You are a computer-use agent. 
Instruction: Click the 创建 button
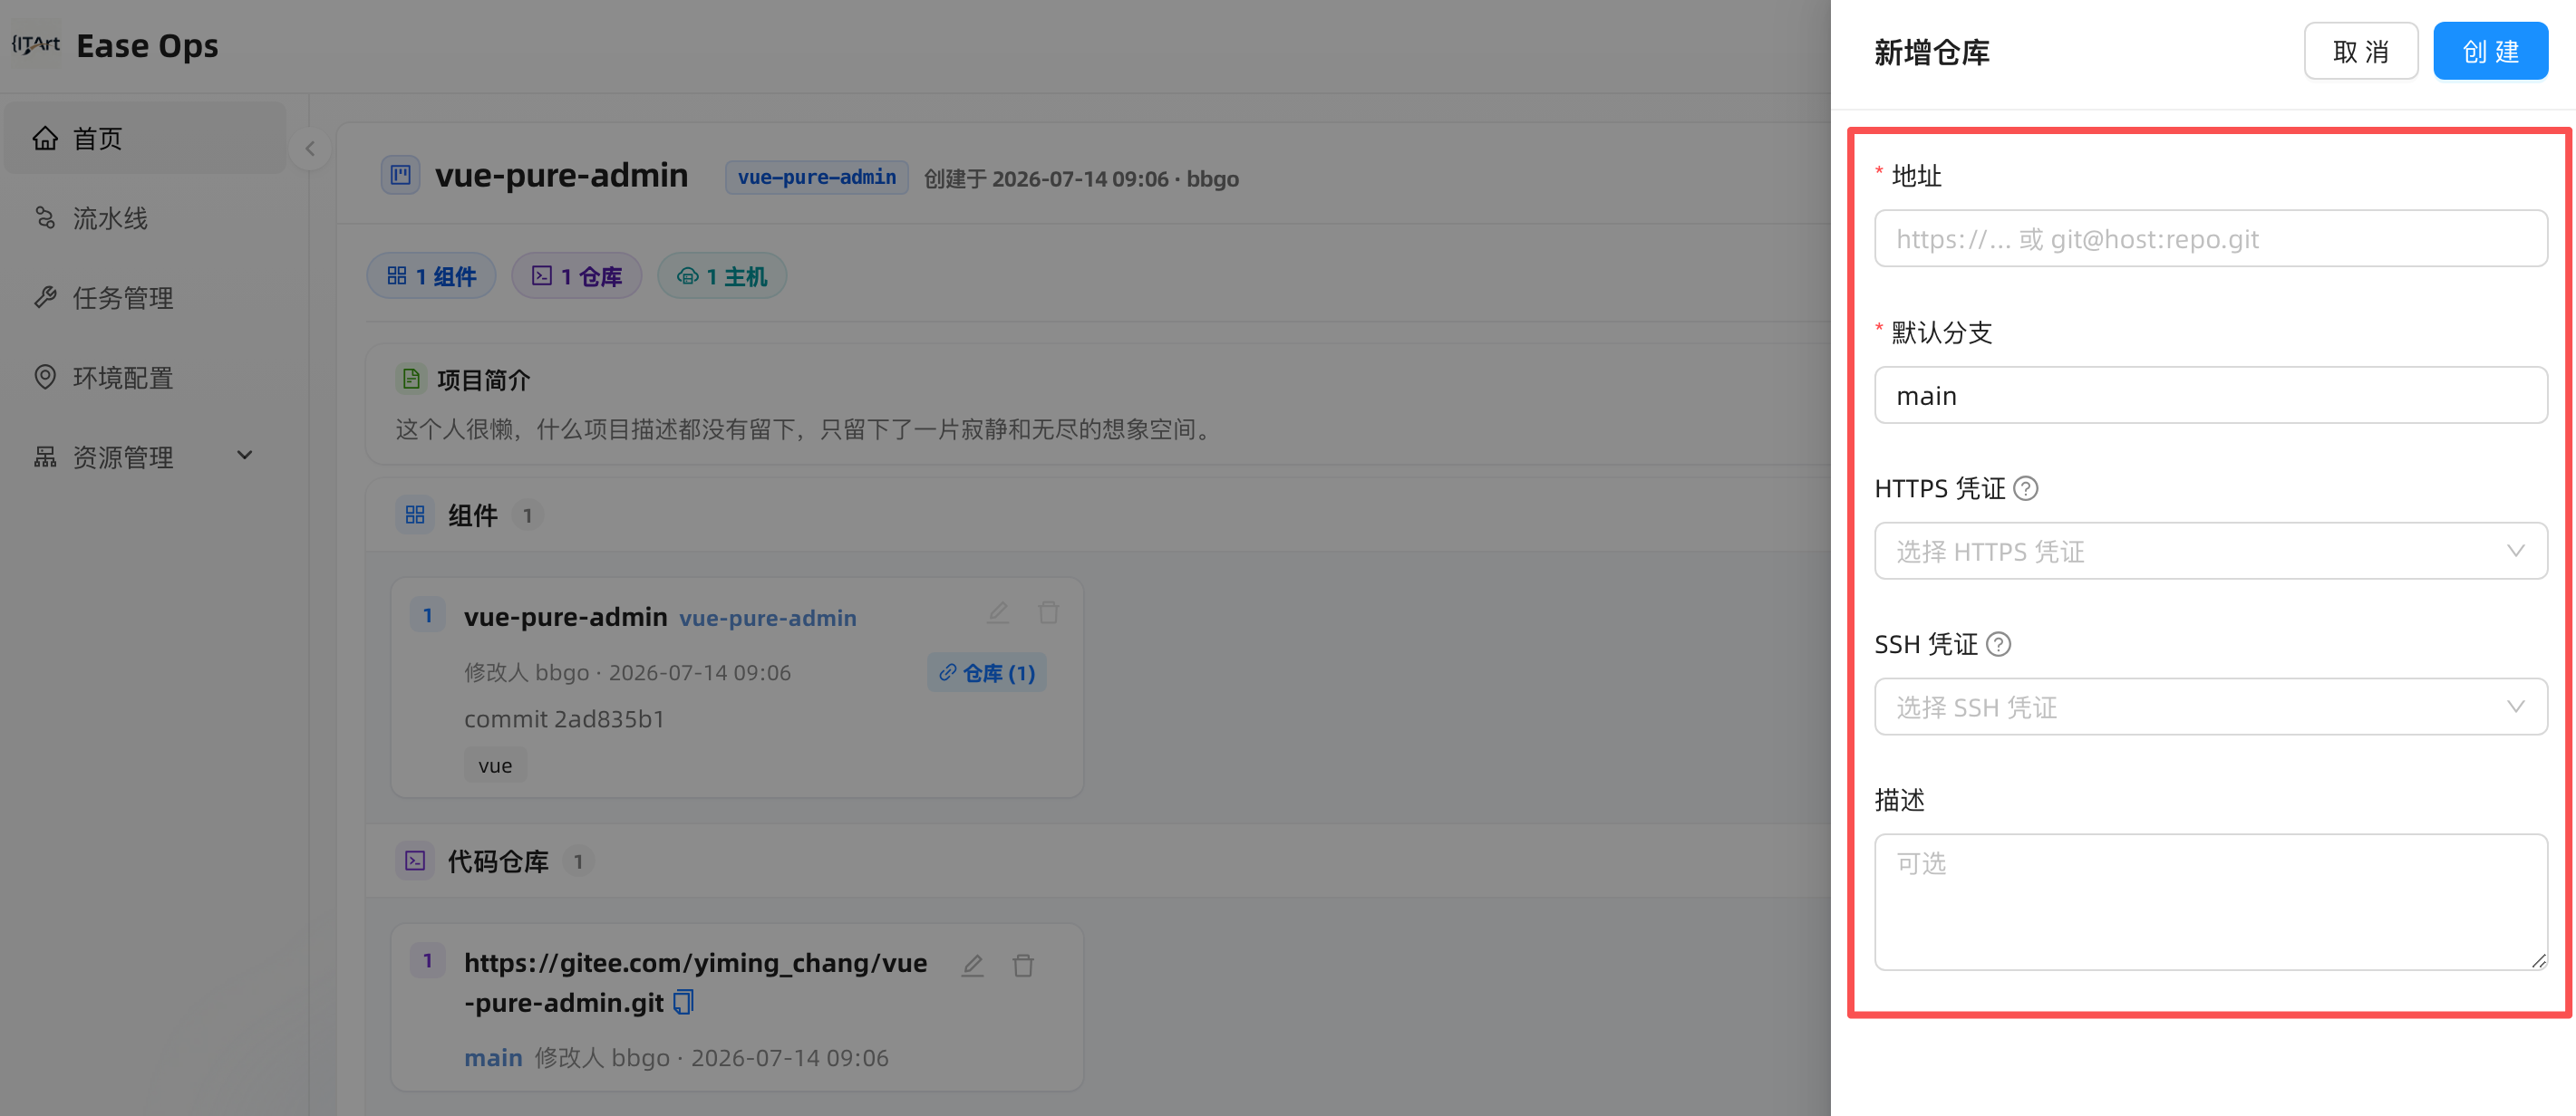[2490, 51]
